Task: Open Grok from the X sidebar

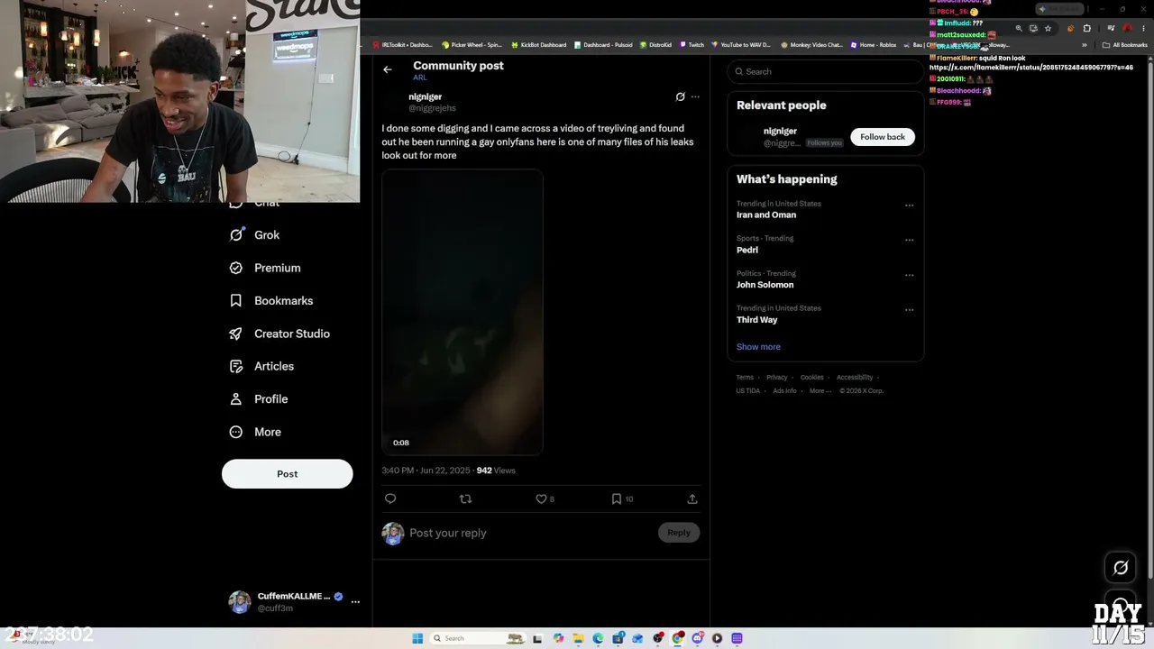Action: coord(254,235)
